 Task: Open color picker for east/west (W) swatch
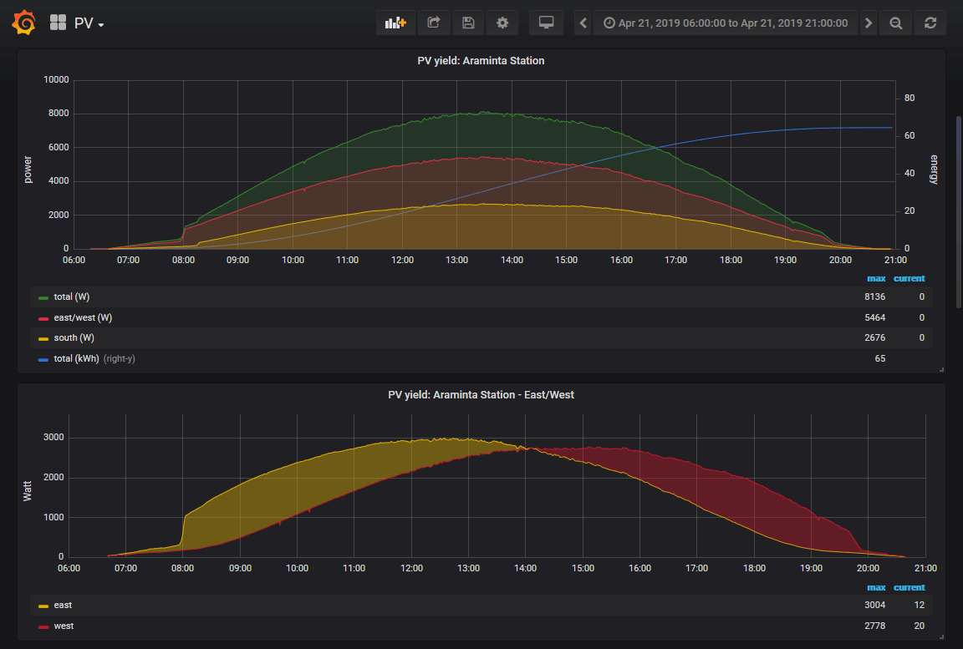43,318
